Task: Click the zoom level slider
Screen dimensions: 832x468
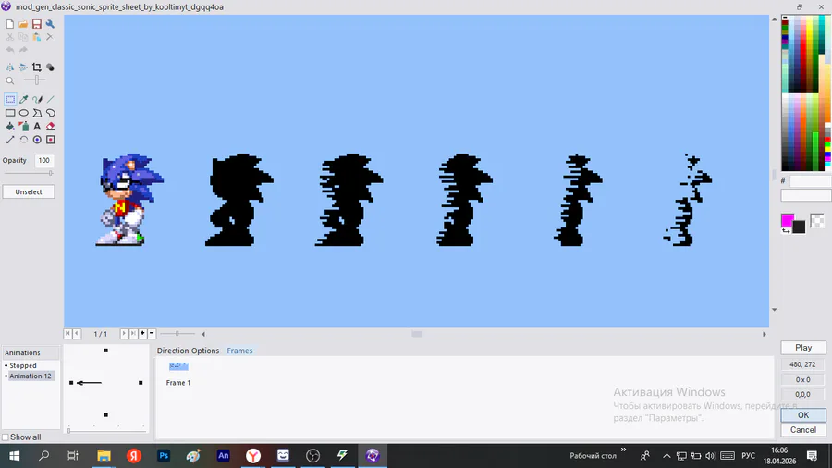Action: coord(35,80)
